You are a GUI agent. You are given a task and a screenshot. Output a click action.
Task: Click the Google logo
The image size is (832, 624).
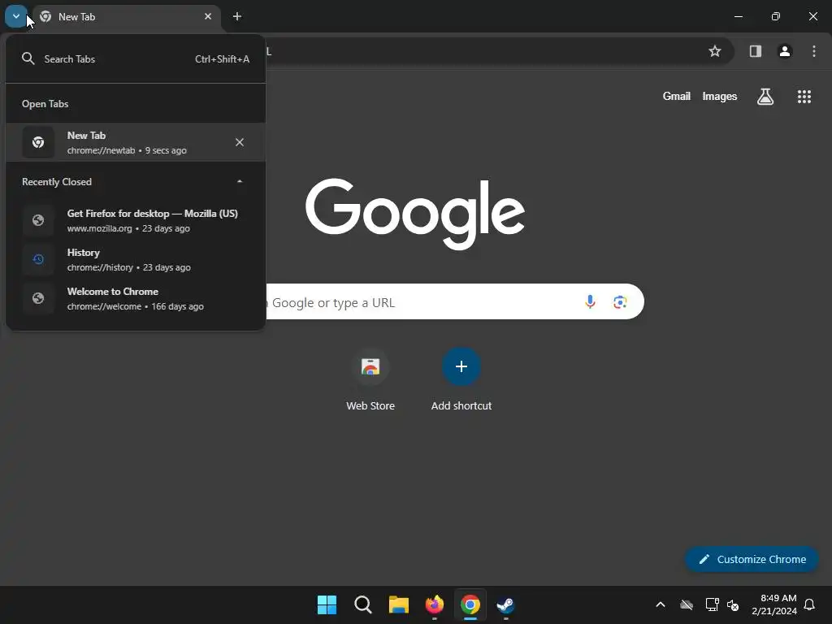415,214
